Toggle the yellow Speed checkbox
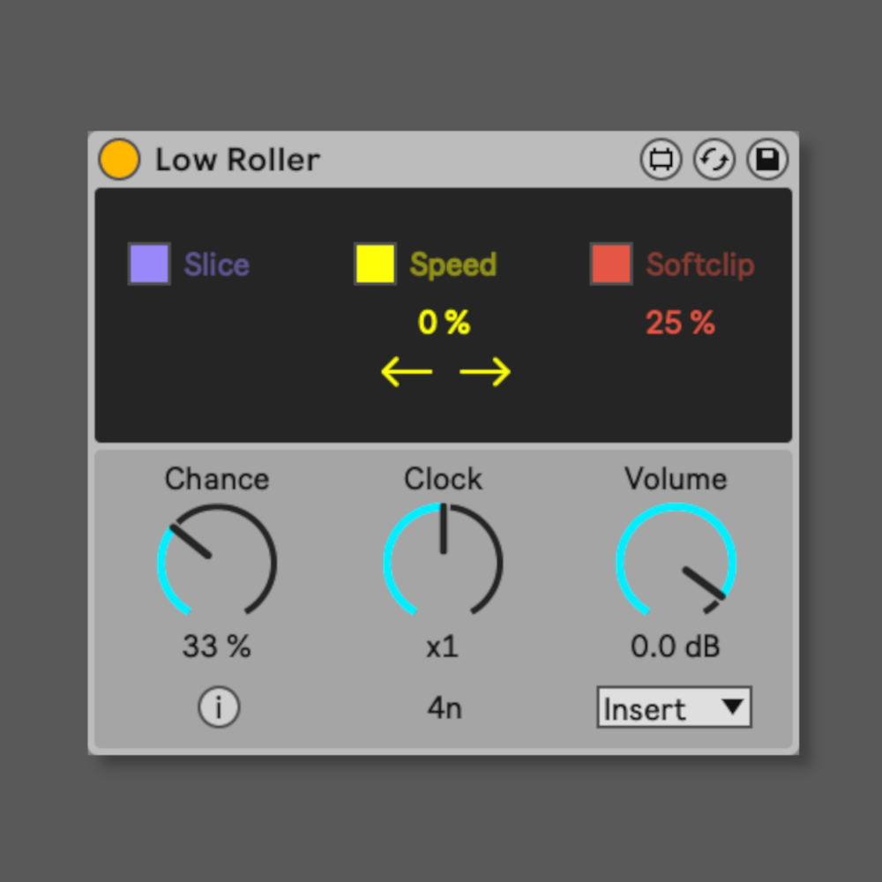 pyautogui.click(x=375, y=263)
